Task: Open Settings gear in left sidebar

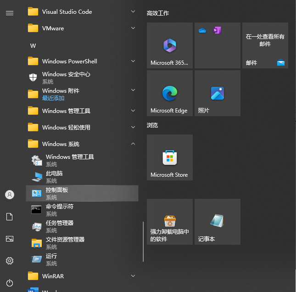Action: (x=10, y=261)
